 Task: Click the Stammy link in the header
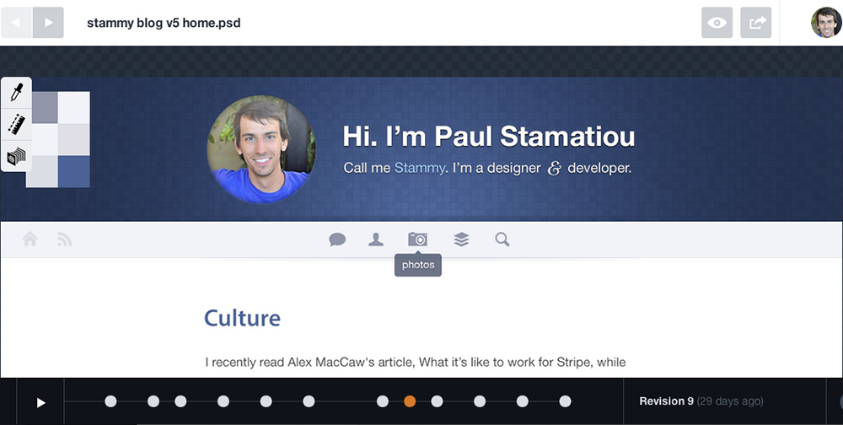[x=419, y=168]
